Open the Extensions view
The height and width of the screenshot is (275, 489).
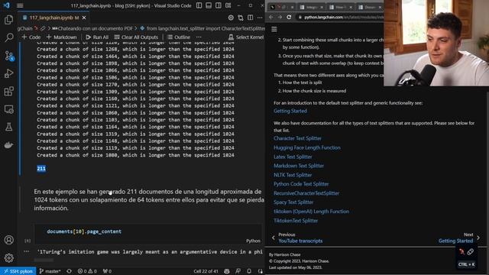[8, 92]
